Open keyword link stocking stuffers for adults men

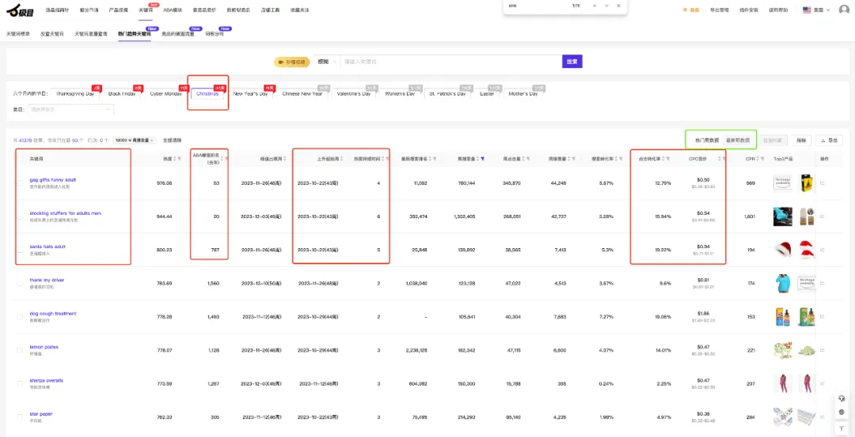(66, 213)
